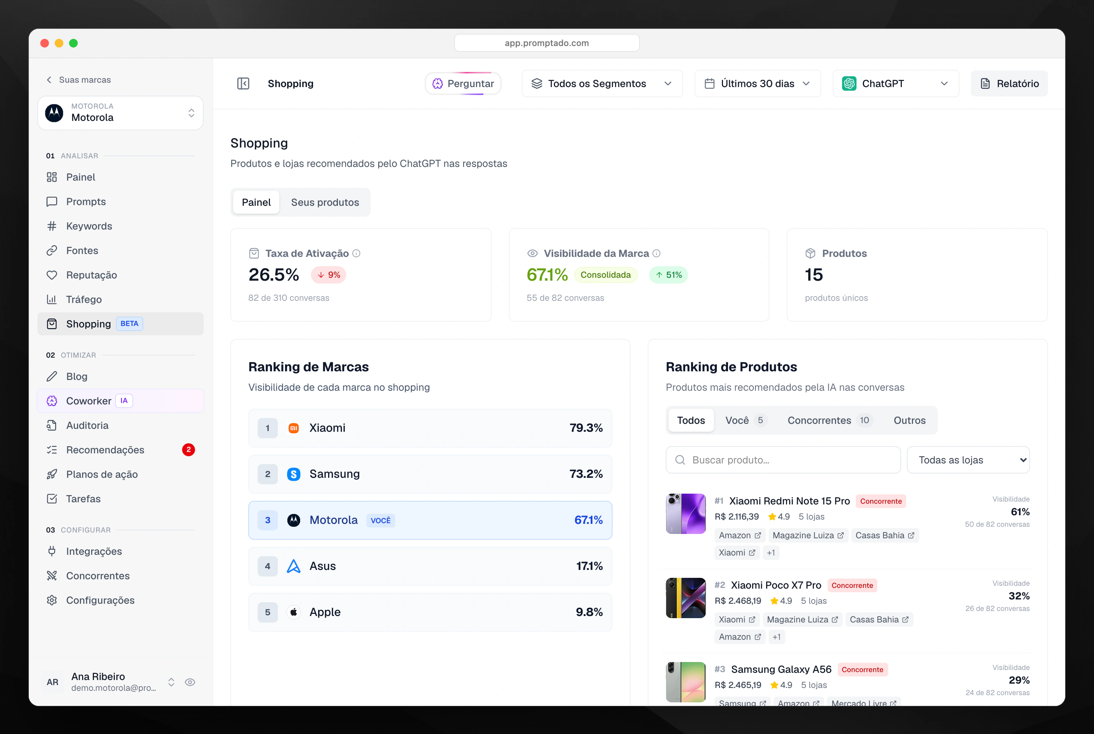Open Coworker IA item

120,401
